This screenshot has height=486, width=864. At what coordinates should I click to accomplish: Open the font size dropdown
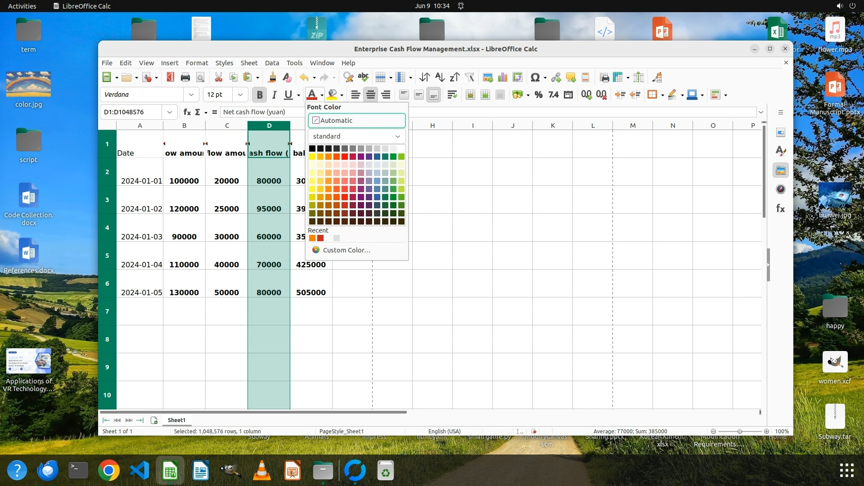[x=240, y=94]
